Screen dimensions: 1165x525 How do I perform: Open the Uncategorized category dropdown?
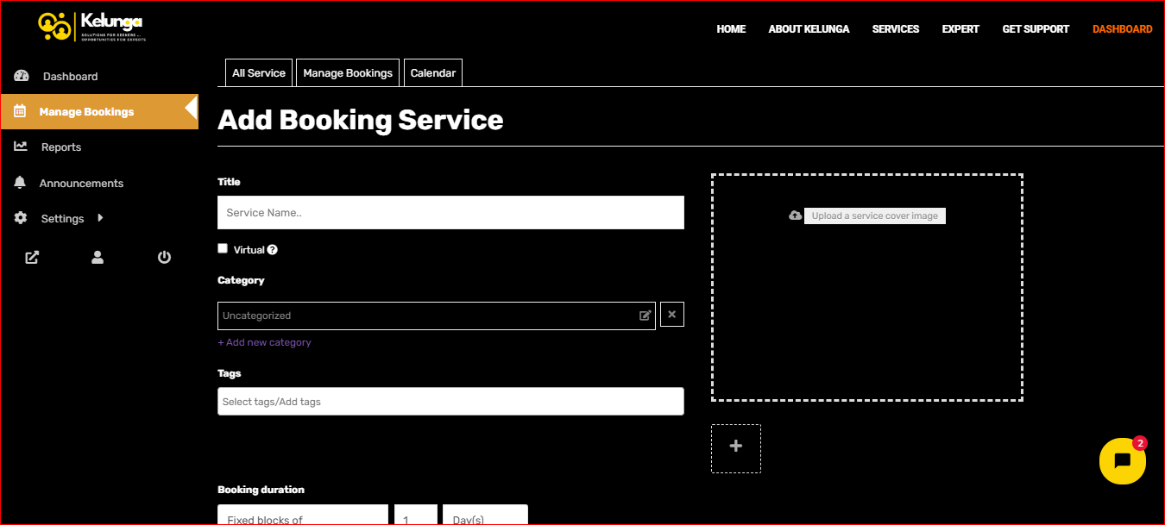coord(423,316)
